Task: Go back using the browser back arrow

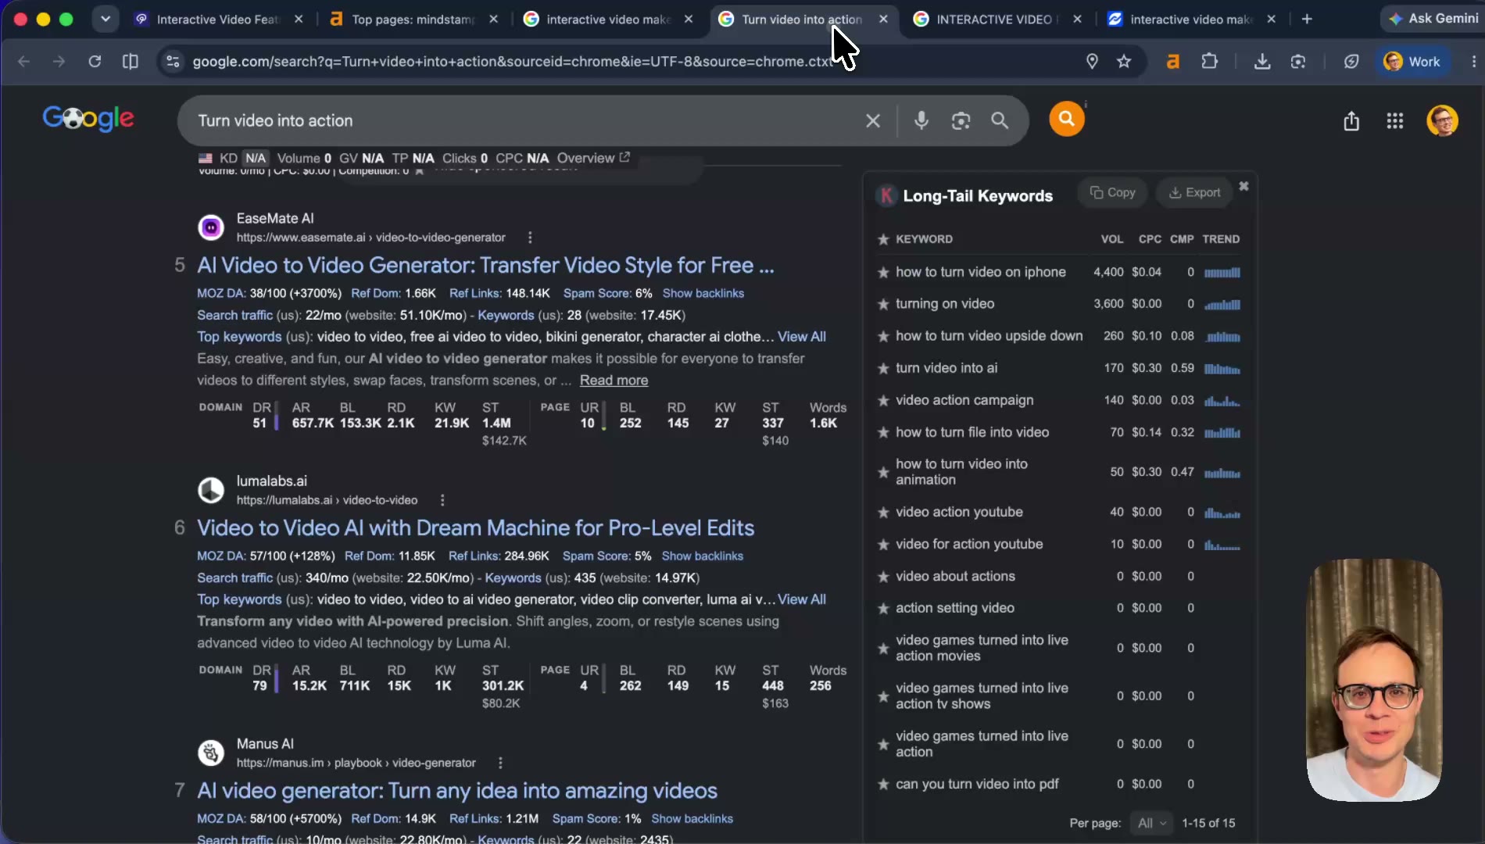Action: [23, 61]
